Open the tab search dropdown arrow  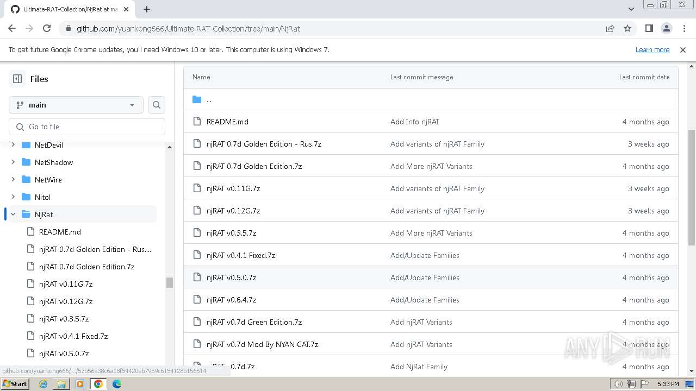pyautogui.click(x=631, y=9)
